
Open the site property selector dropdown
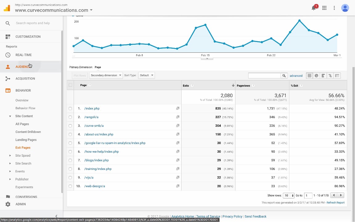tap(54, 10)
